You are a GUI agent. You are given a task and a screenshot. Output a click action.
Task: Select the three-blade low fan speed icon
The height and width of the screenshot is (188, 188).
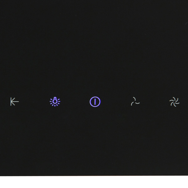pos(135,102)
